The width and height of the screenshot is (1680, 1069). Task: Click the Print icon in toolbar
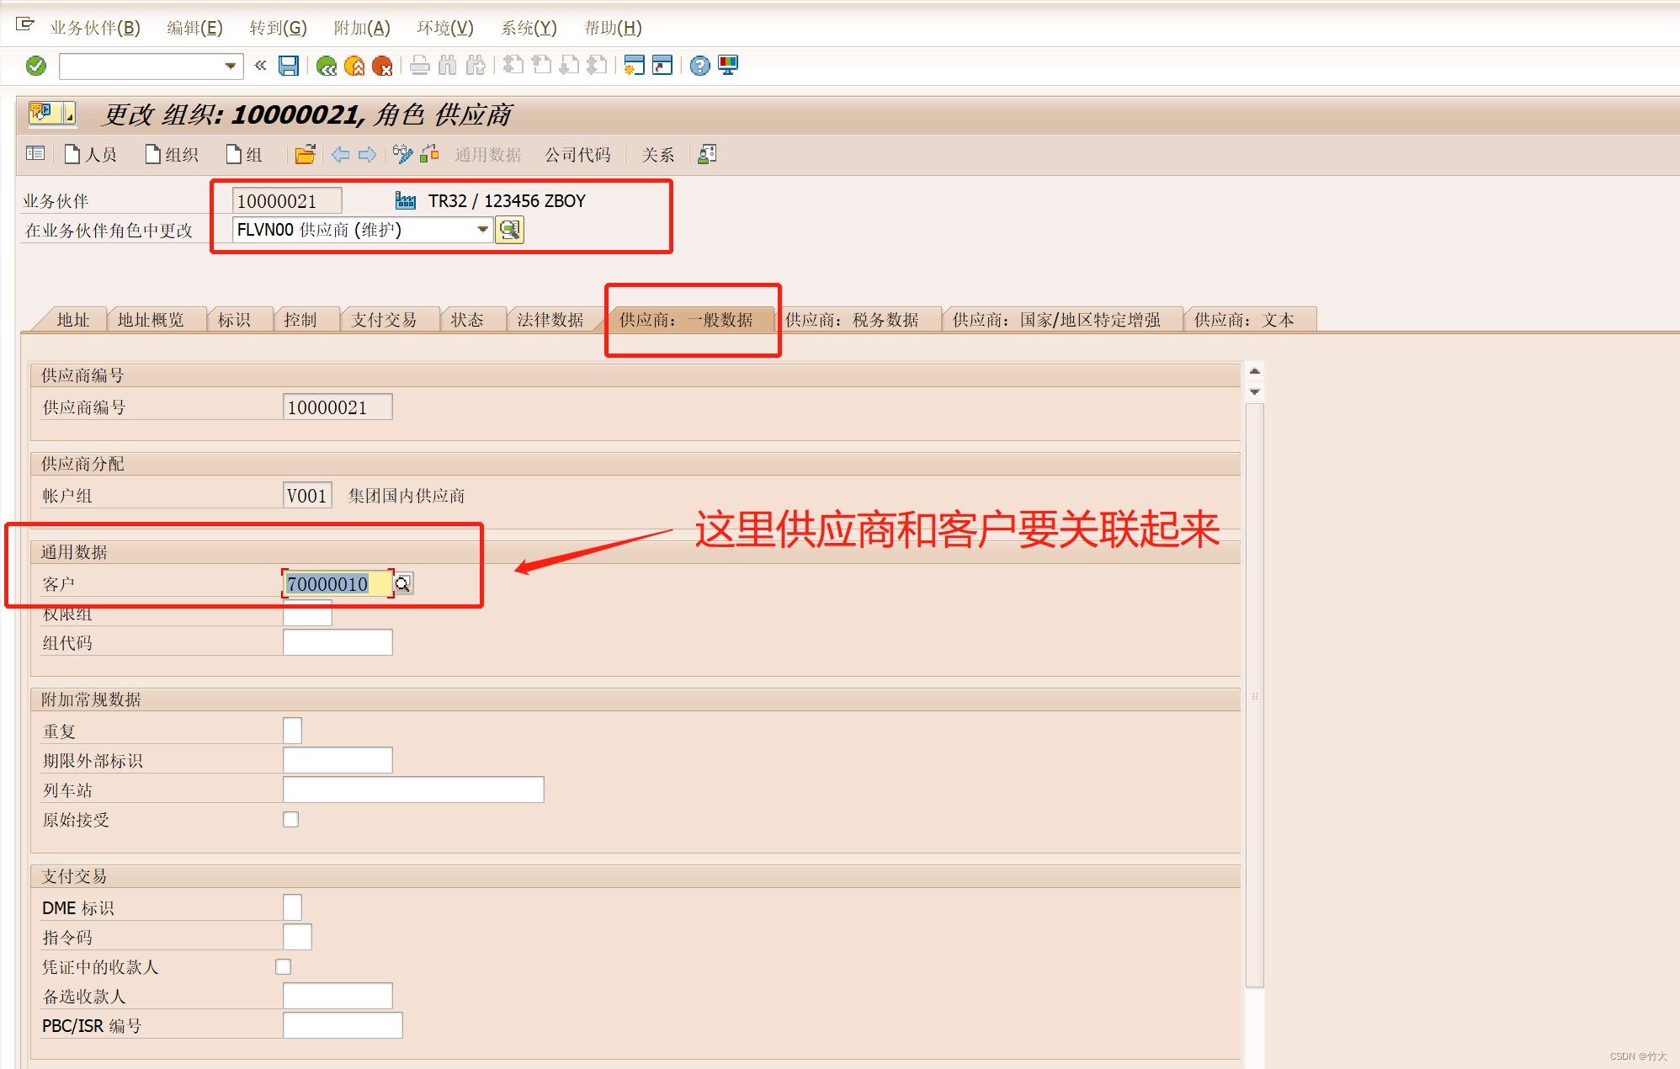pyautogui.click(x=420, y=66)
